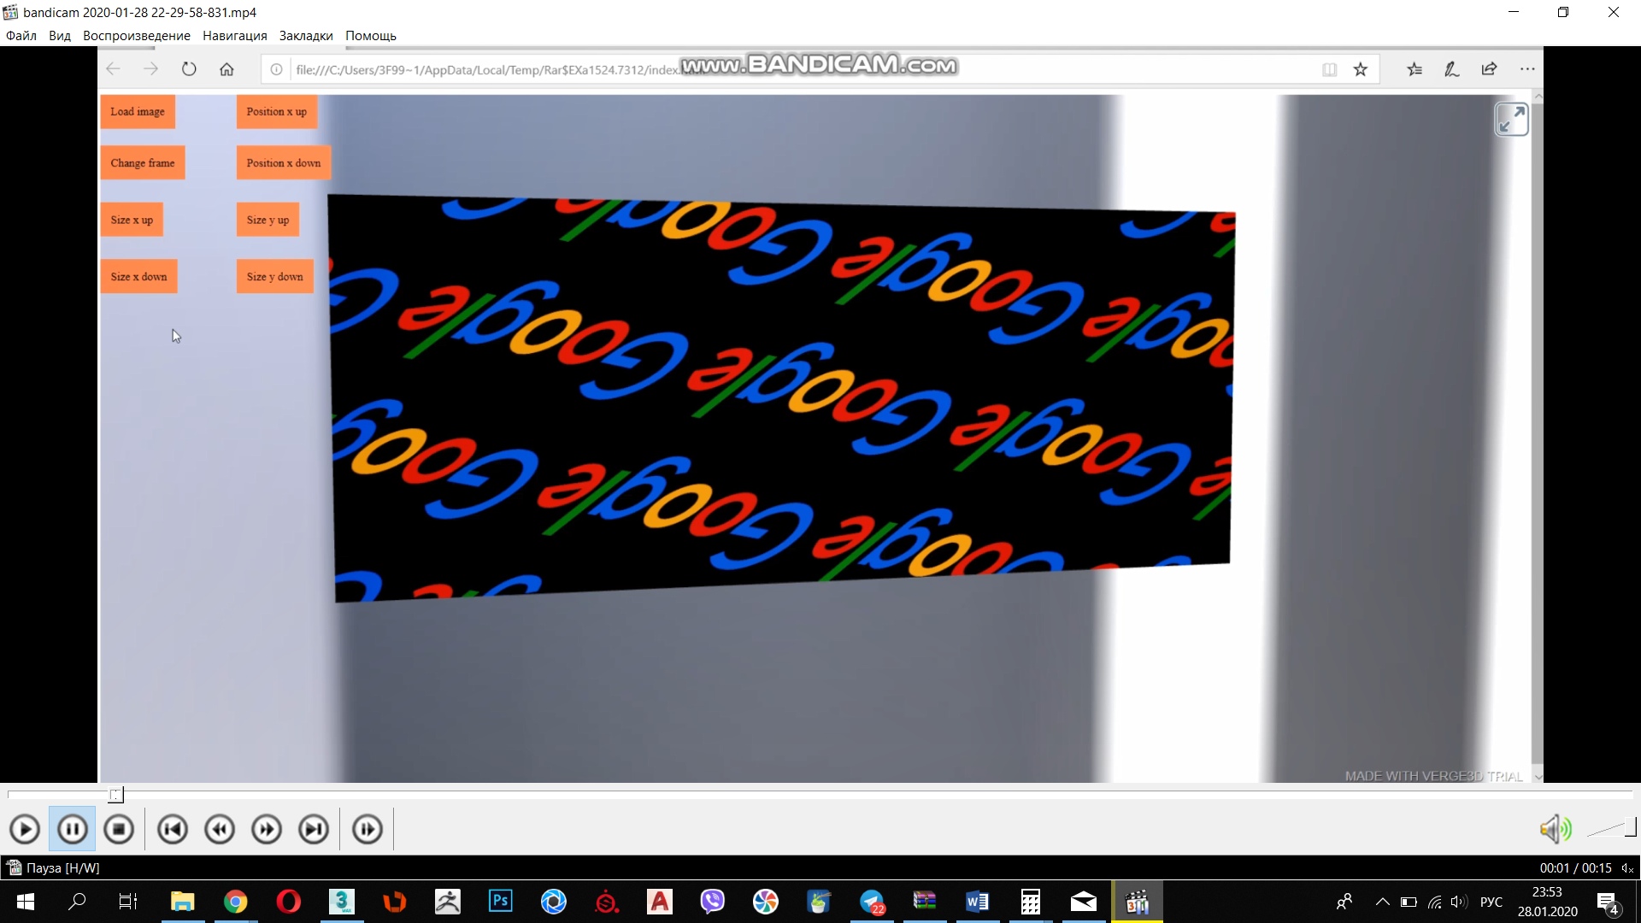
Task: Click the Play button in player controls
Action: 25,829
